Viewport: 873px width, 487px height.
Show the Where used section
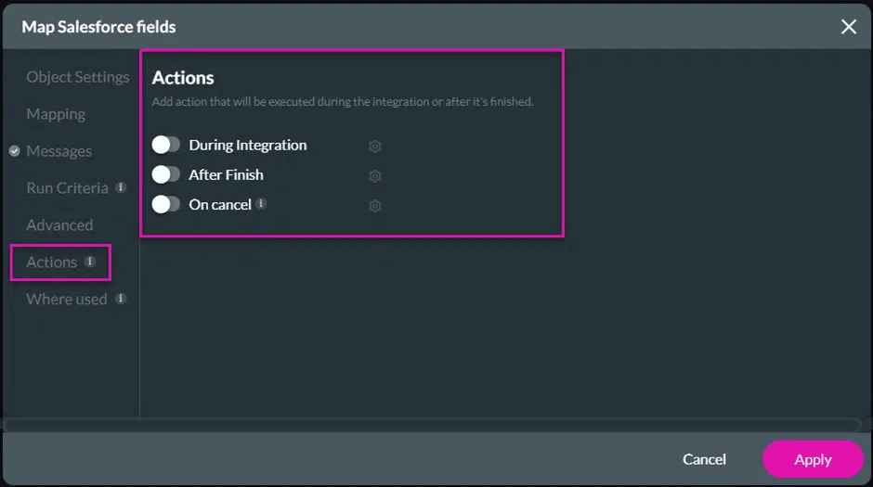(67, 300)
